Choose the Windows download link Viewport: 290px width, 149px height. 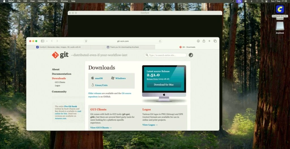coord(120,78)
